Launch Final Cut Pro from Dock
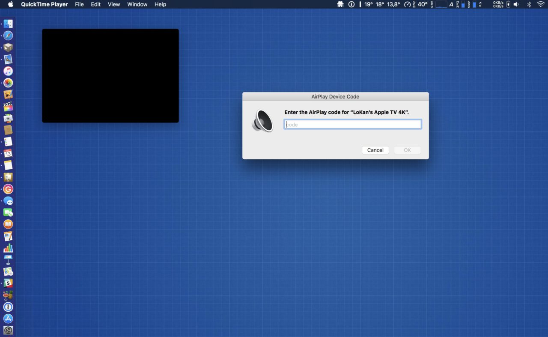This screenshot has height=337, width=548. pyautogui.click(x=8, y=107)
